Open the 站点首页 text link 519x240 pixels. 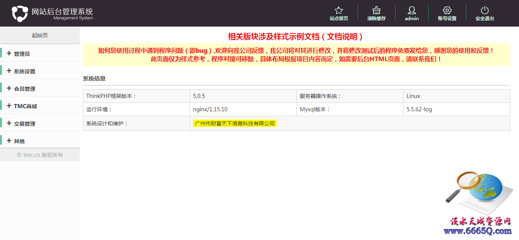(x=339, y=18)
